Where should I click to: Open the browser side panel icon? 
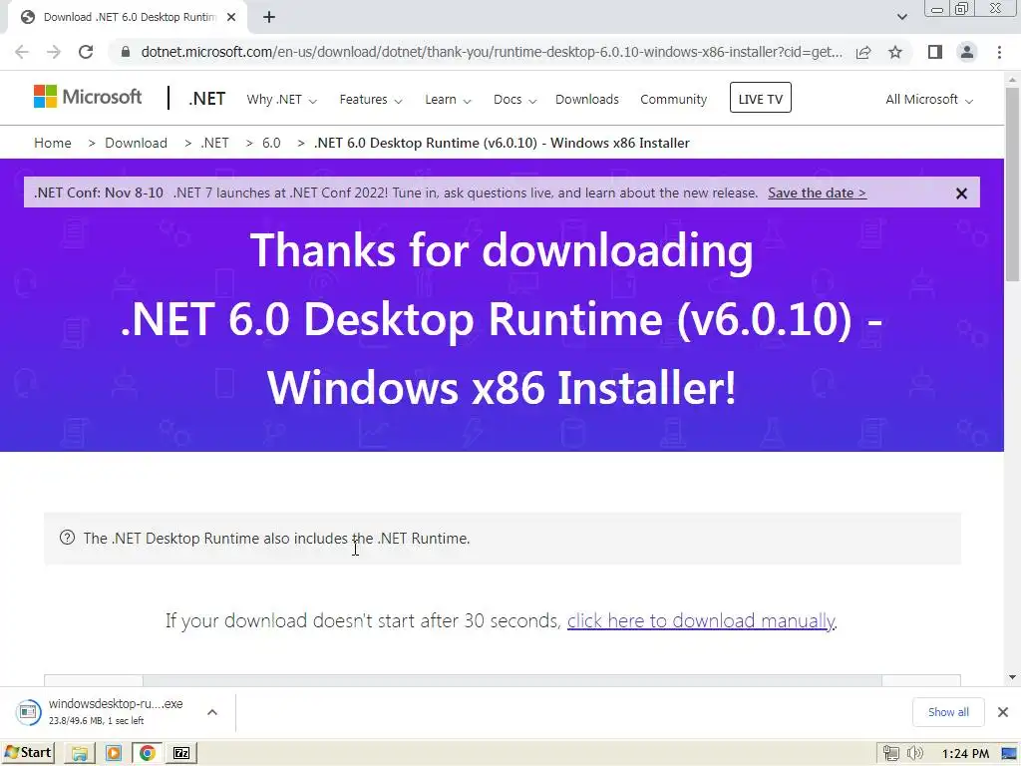tap(935, 52)
